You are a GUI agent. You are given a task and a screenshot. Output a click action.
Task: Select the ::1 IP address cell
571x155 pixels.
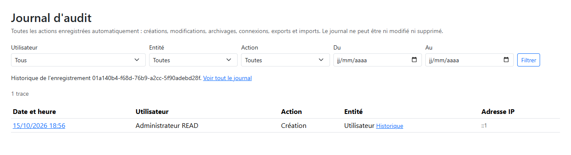(x=484, y=126)
